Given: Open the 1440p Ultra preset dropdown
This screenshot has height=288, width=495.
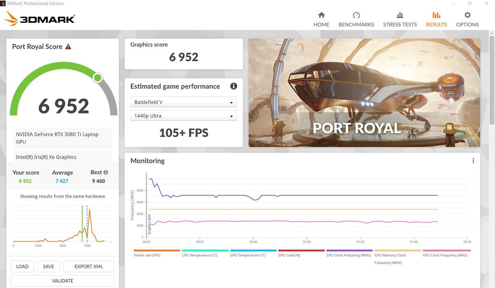Looking at the screenshot, I should point(184,116).
